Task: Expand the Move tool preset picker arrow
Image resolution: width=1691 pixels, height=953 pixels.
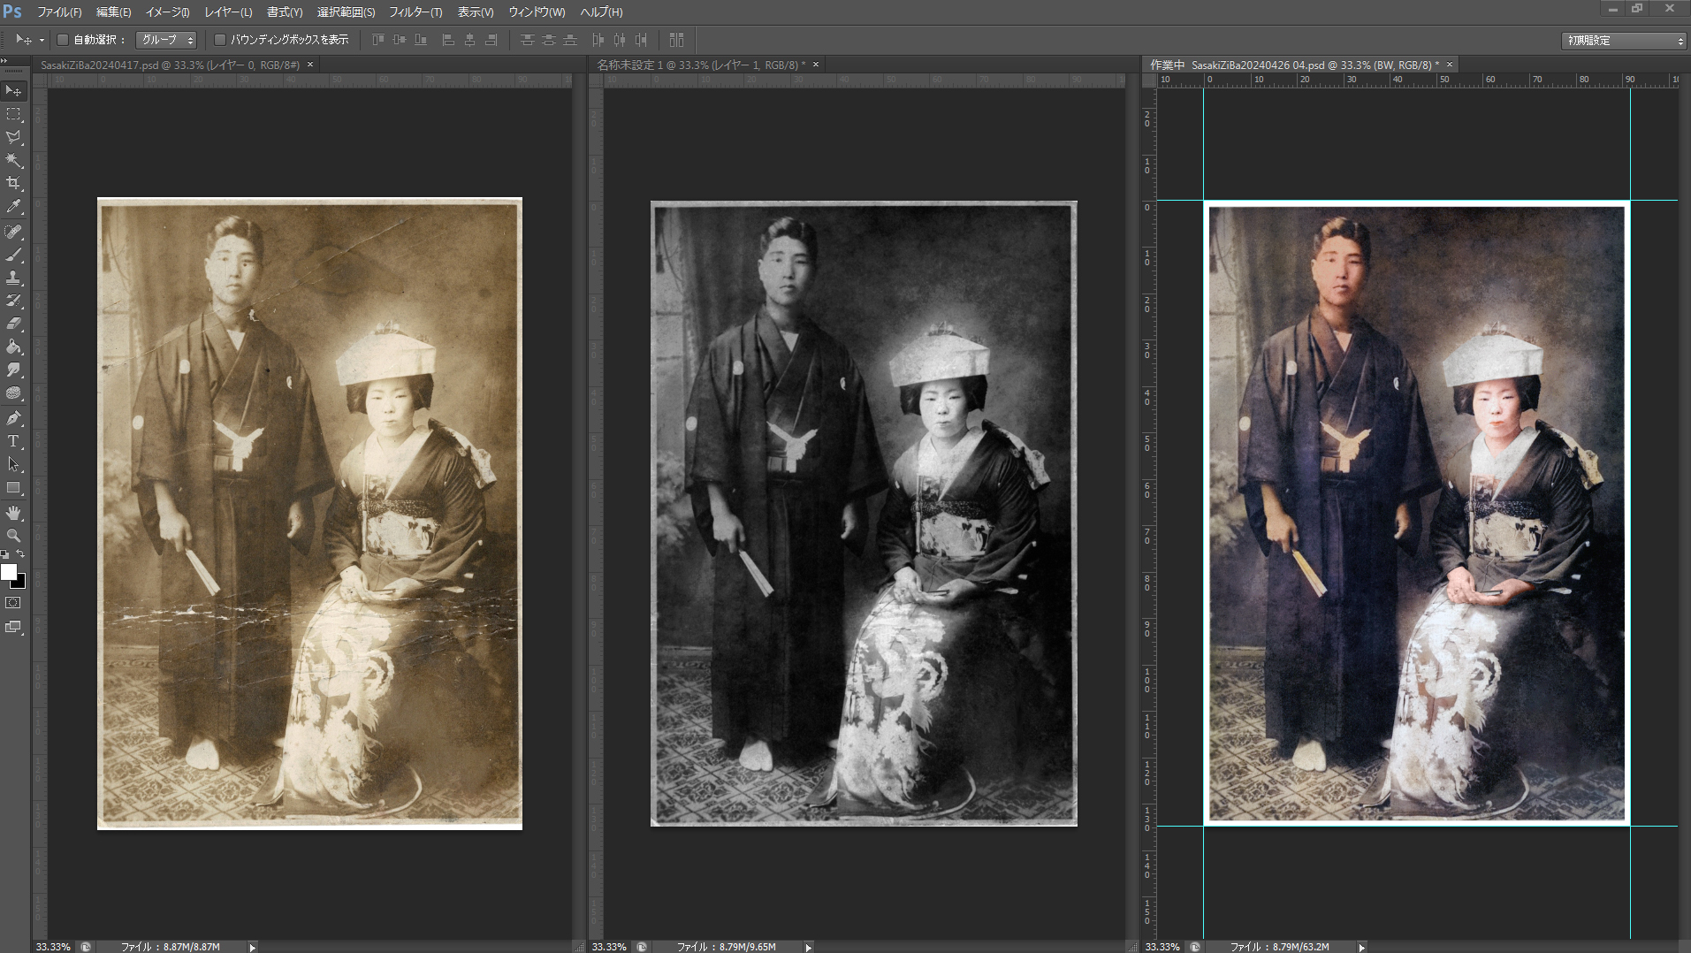Action: tap(42, 41)
